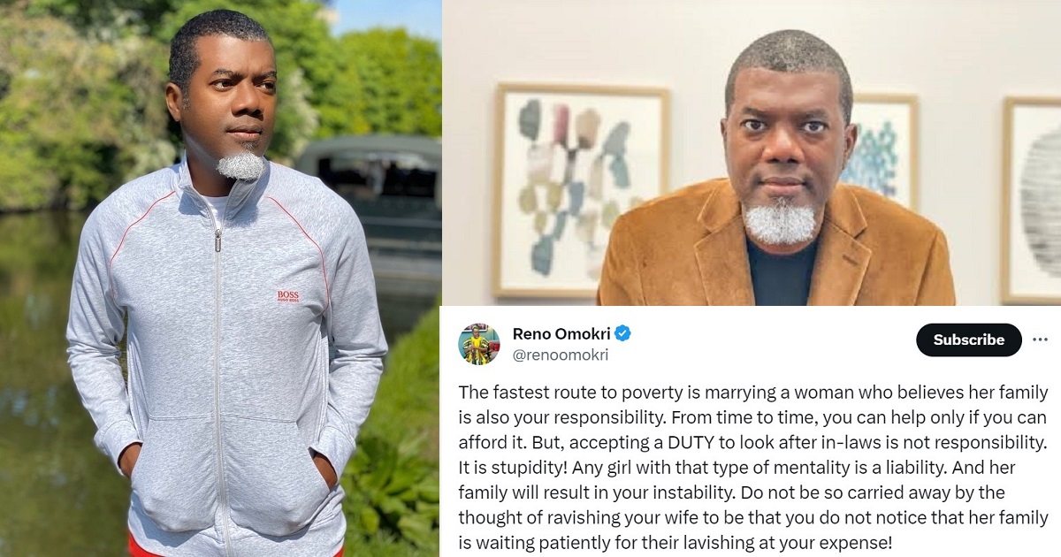
Task: Click the blue verified badge beside Reno Omokri
Action: pyautogui.click(x=622, y=333)
